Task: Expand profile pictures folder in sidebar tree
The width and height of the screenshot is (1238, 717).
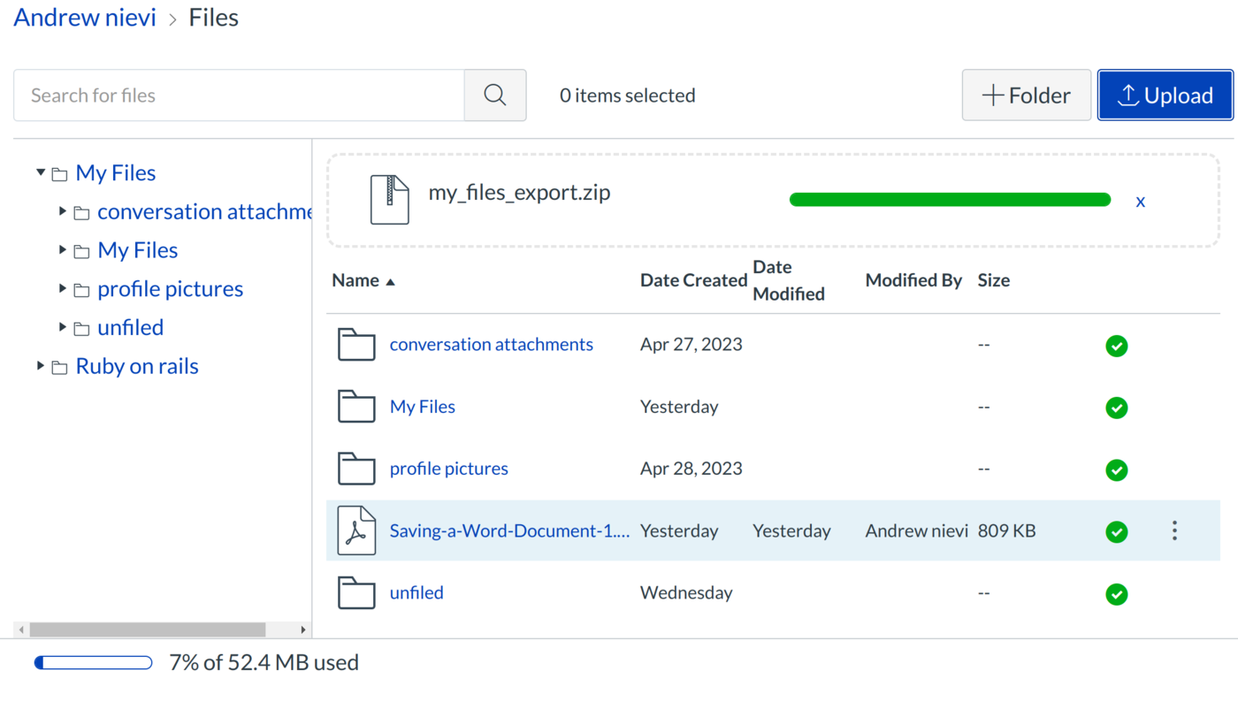Action: tap(63, 288)
